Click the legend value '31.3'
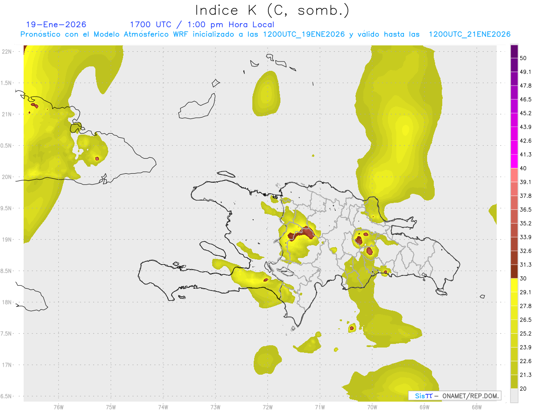The width and height of the screenshot is (535, 413). (526, 265)
